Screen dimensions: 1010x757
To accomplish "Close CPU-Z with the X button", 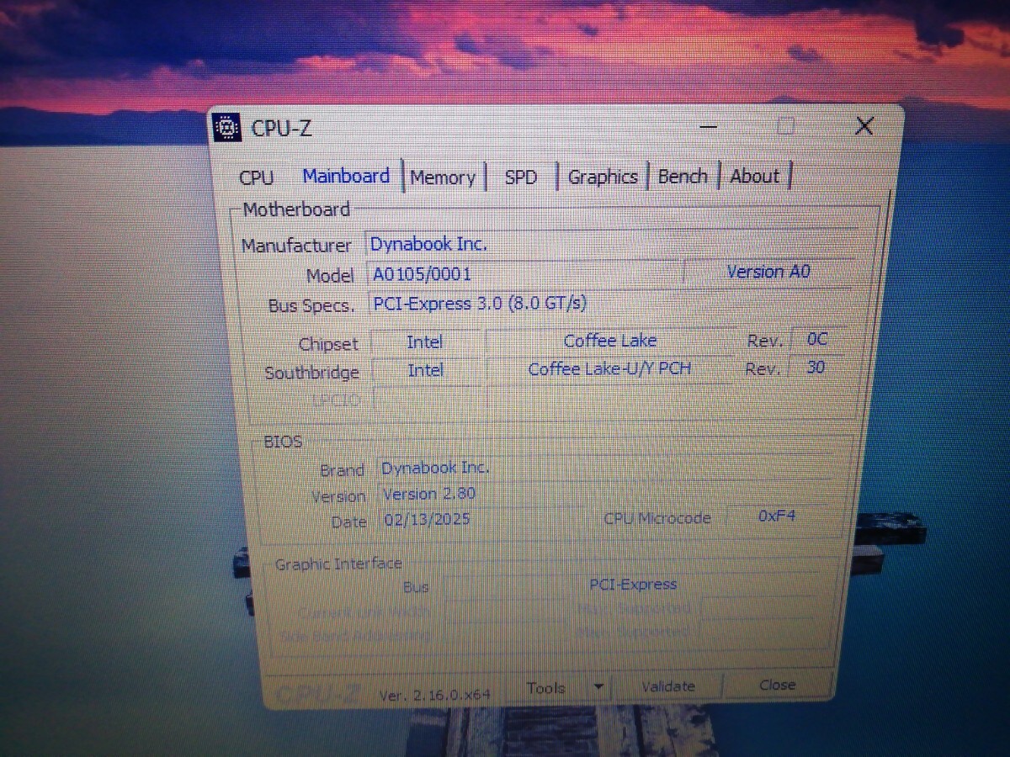I will click(x=864, y=126).
